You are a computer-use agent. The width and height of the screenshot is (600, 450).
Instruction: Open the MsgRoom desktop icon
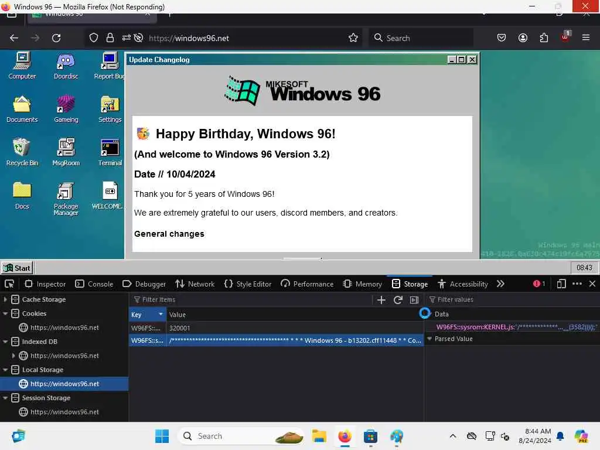point(66,152)
